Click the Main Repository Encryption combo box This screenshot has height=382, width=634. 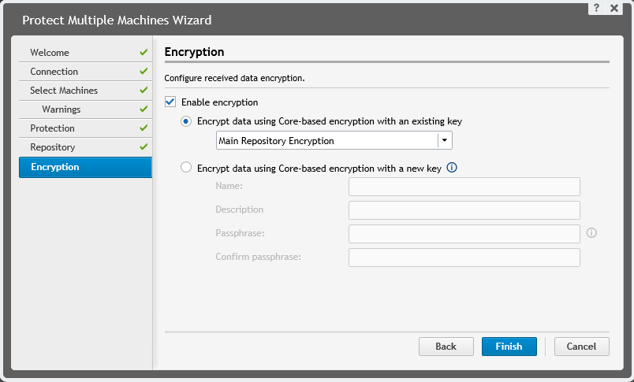pos(326,141)
